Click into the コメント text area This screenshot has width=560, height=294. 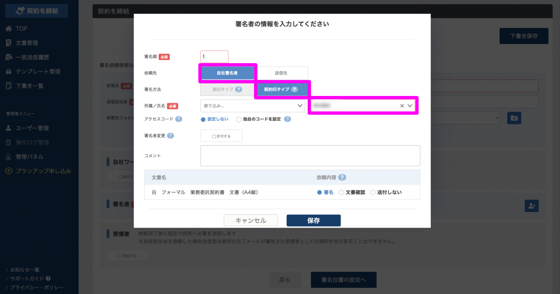tap(310, 156)
